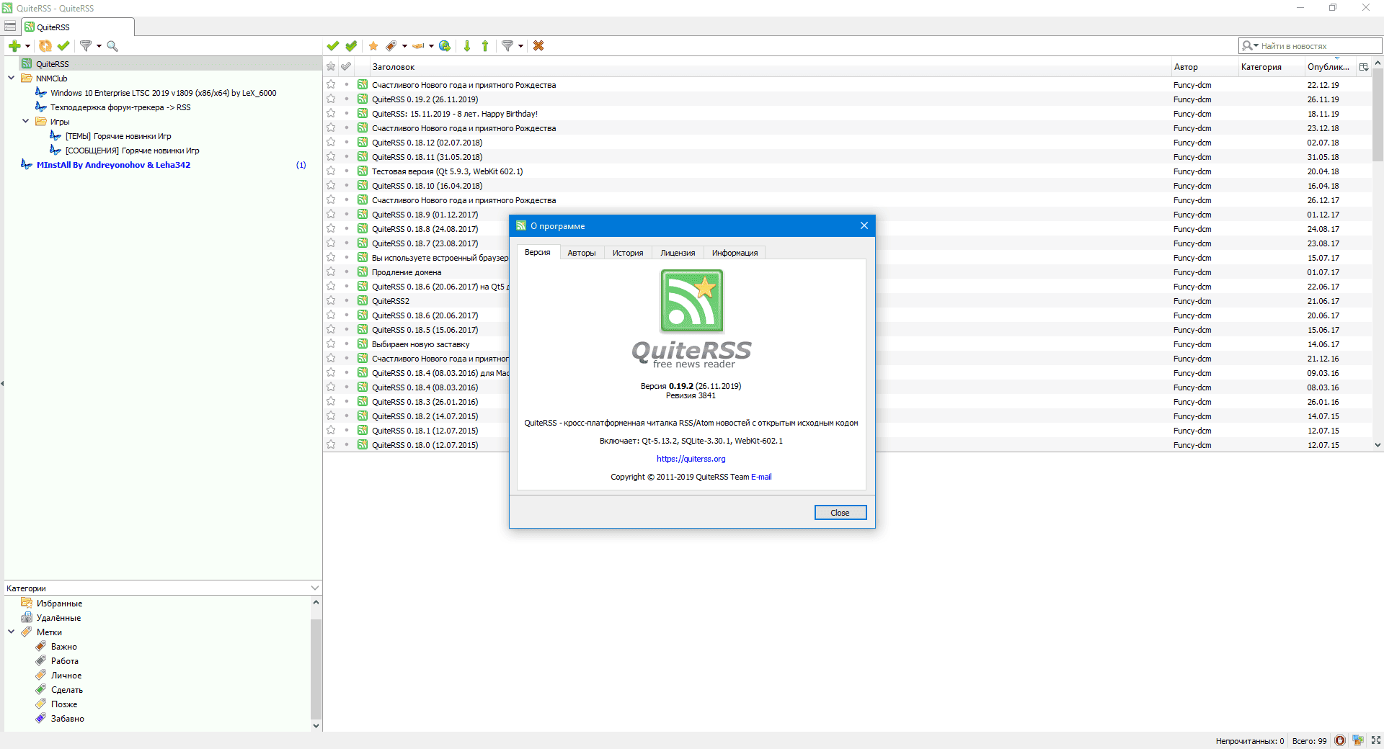Mark all feeds read in feed toolbar
1384x749 pixels.
pos(63,46)
